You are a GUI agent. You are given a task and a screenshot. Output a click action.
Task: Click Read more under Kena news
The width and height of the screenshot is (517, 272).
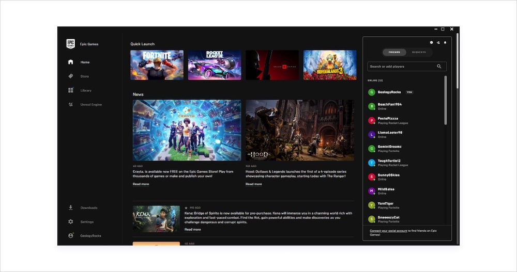point(192,230)
